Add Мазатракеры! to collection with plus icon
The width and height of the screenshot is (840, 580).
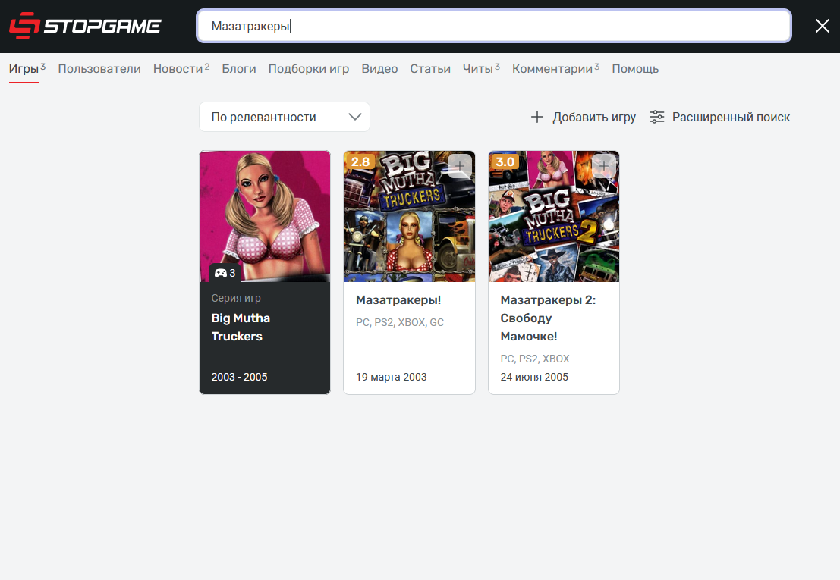click(x=460, y=166)
